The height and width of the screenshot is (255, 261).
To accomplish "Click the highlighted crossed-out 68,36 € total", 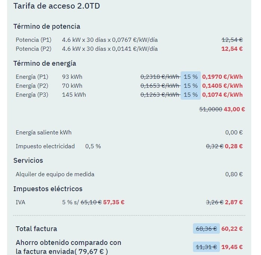I will (x=206, y=229).
